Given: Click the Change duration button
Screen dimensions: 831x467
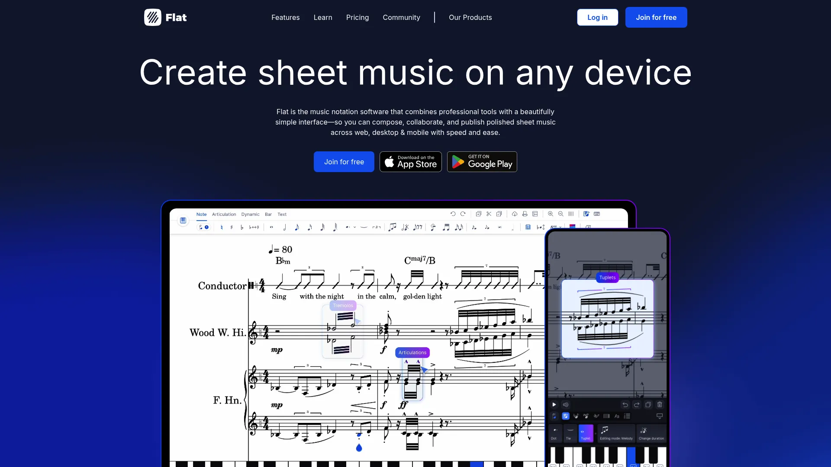Looking at the screenshot, I should 651,433.
